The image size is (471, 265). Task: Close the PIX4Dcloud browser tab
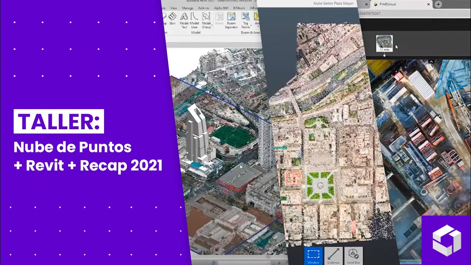coord(428,4)
